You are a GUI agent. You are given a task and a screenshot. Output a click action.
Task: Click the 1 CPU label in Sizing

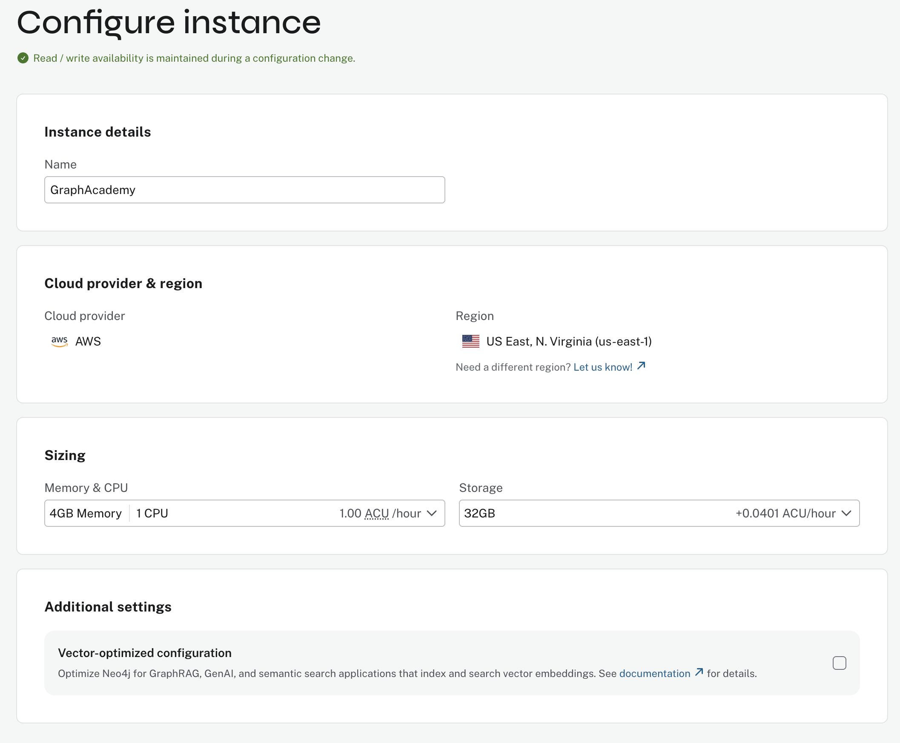(151, 513)
